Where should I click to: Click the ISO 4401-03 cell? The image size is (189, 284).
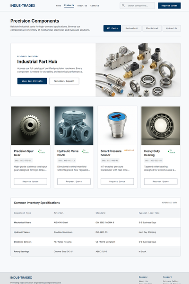coord(102,232)
